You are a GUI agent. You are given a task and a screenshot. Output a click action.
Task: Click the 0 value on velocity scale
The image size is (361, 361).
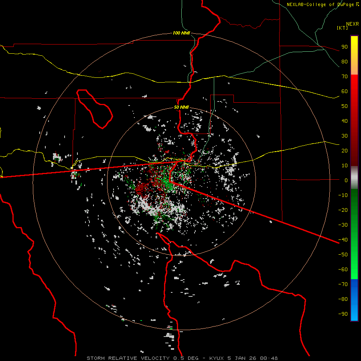point(346,180)
